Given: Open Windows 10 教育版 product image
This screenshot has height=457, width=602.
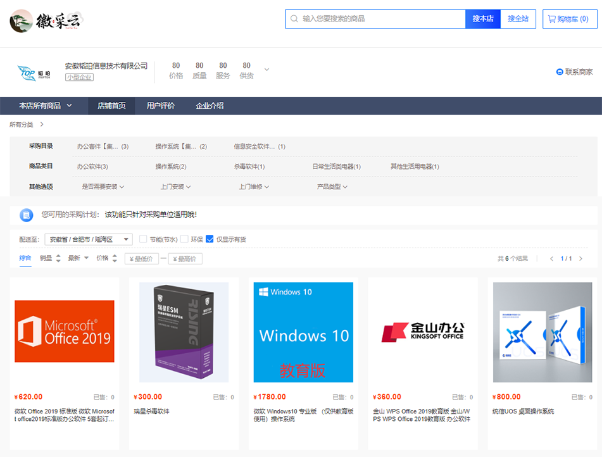Looking at the screenshot, I should click(303, 332).
